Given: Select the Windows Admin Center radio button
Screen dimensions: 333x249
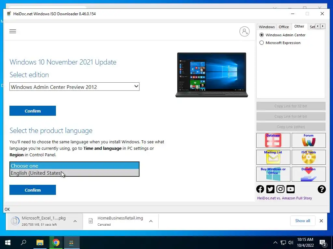Looking at the screenshot, I should [262, 35].
